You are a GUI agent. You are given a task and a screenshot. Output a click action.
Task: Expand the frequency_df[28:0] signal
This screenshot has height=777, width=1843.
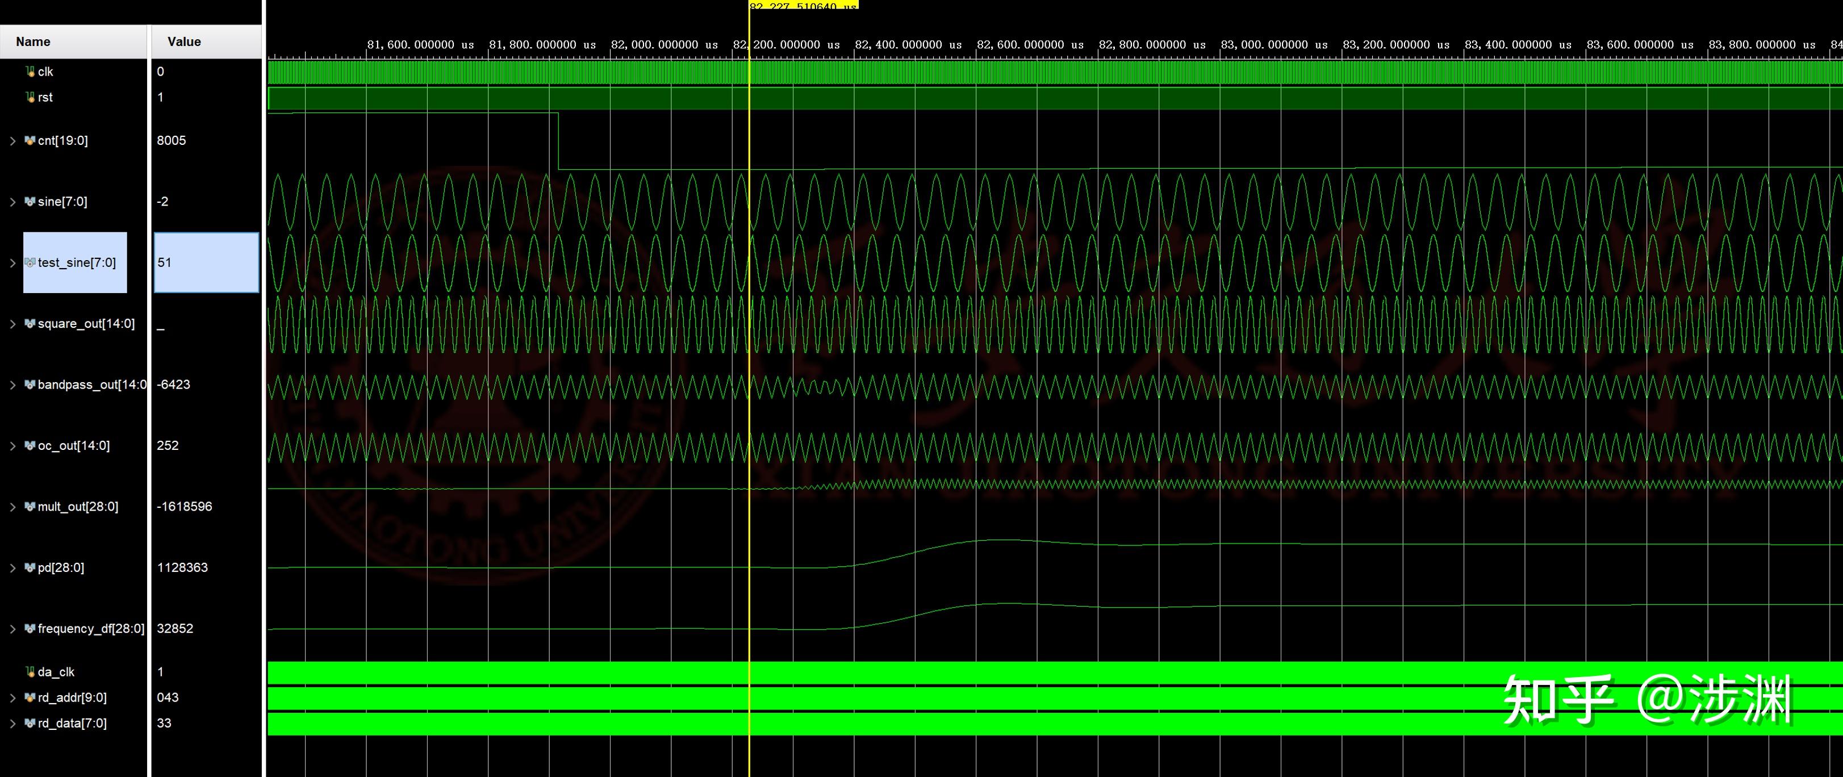pyautogui.click(x=12, y=628)
